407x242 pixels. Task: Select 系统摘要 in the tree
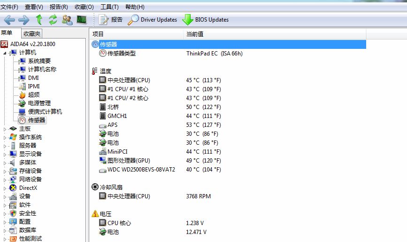39,61
